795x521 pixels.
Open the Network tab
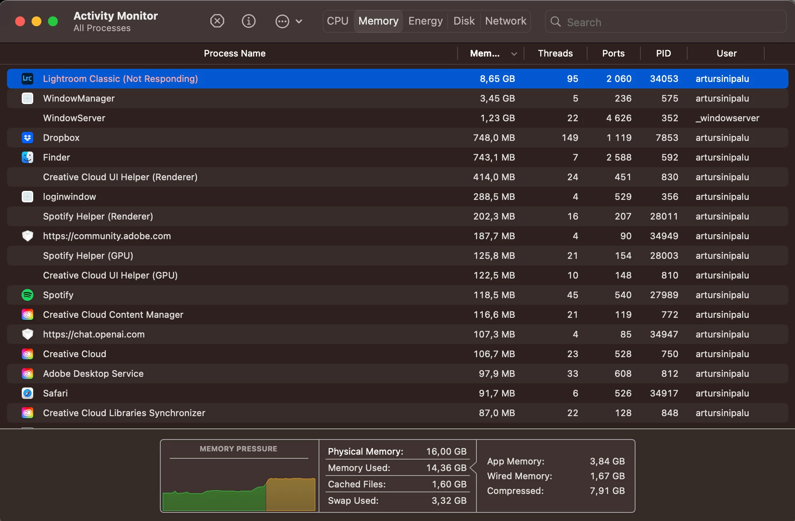tap(505, 21)
